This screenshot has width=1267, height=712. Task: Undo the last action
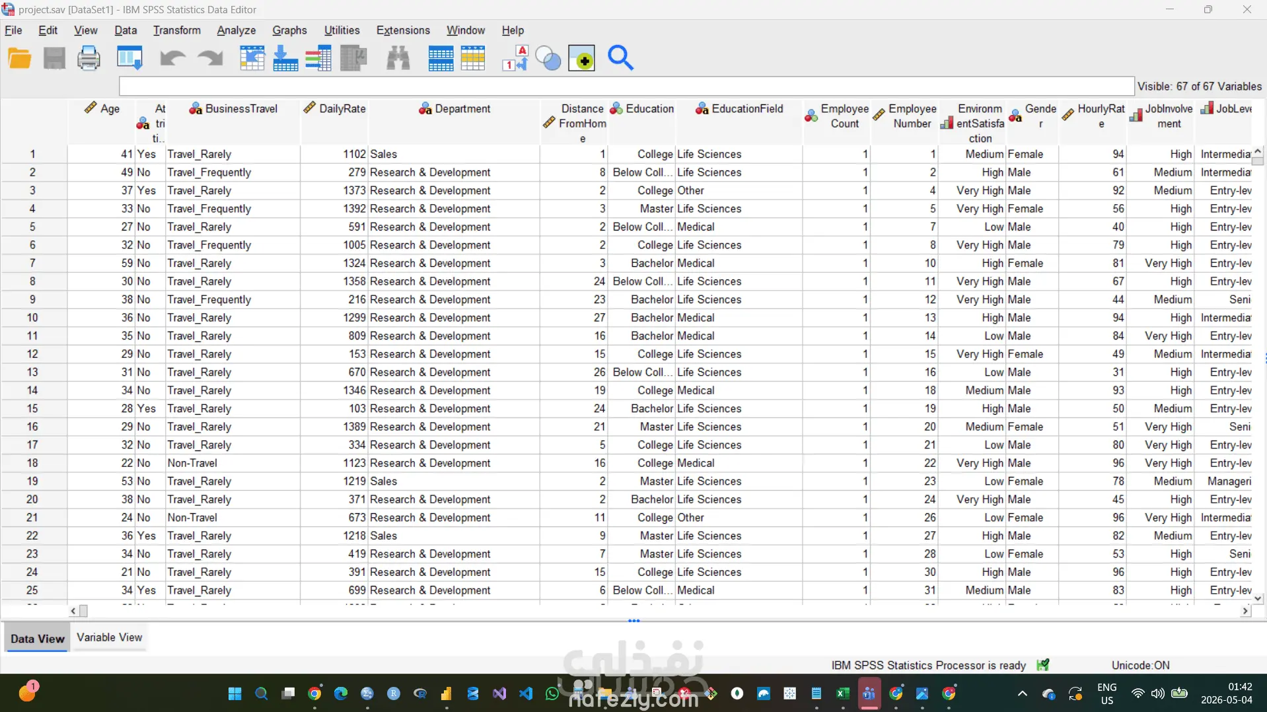(172, 59)
